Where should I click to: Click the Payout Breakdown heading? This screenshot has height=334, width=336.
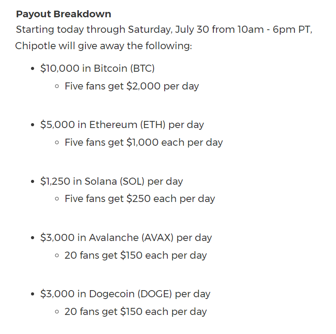coord(63,14)
